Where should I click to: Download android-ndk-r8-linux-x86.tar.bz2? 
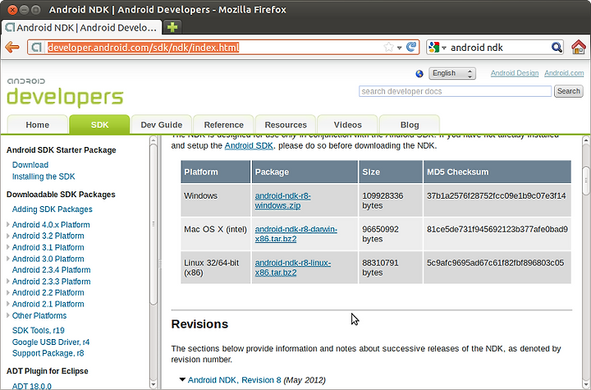point(293,268)
